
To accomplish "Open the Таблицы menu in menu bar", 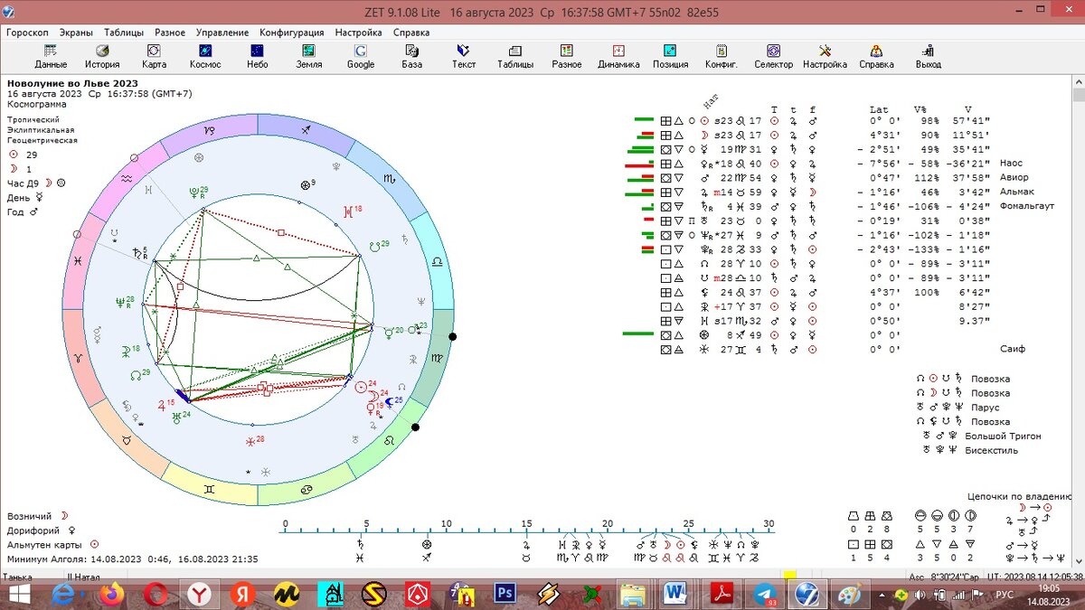I will click(124, 32).
